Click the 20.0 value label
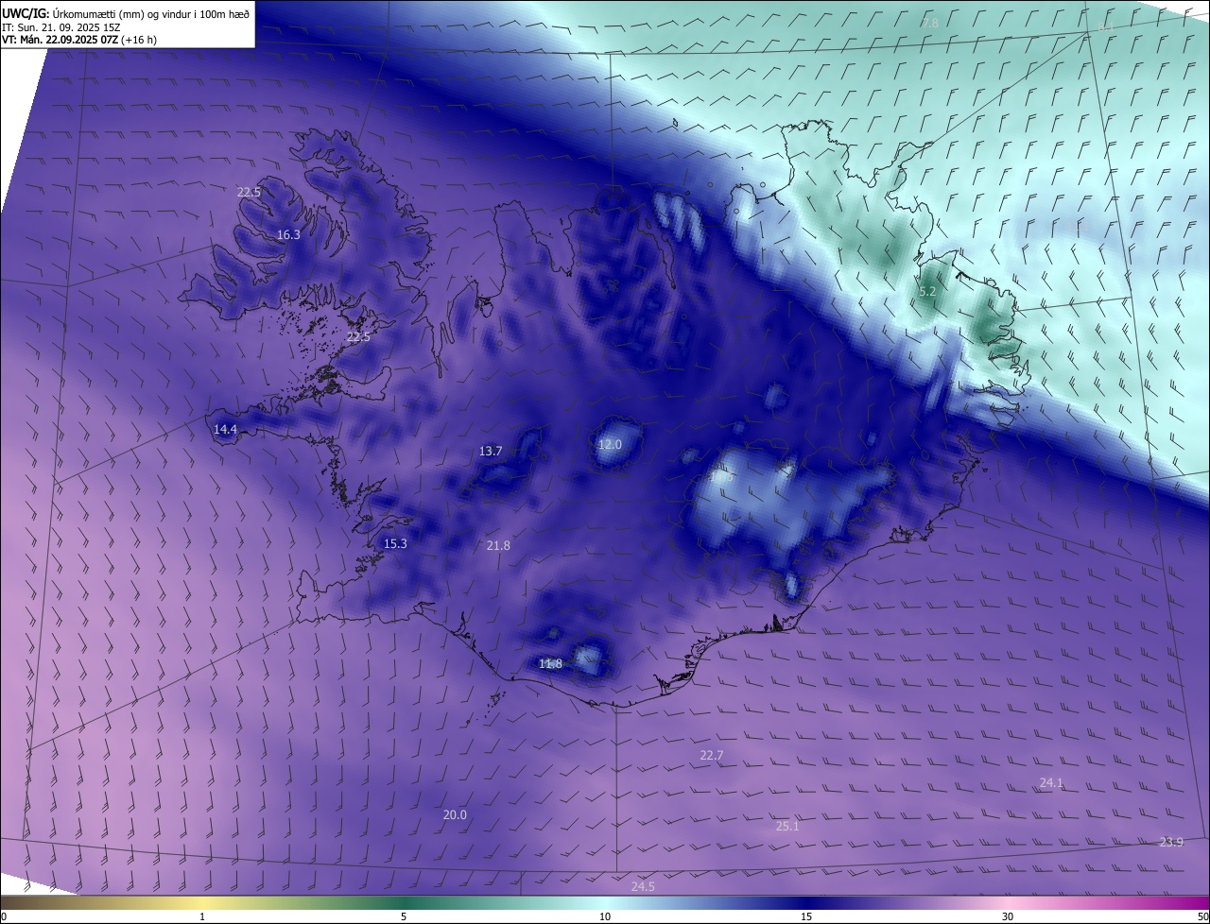 pyautogui.click(x=455, y=814)
